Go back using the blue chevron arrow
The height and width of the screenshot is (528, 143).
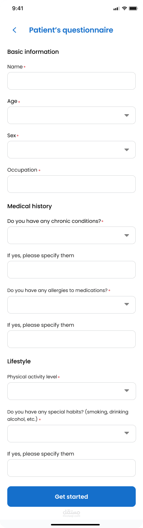pos(15,30)
